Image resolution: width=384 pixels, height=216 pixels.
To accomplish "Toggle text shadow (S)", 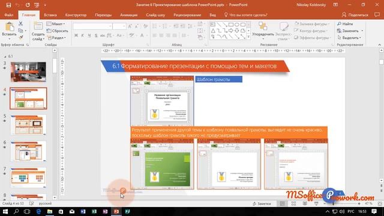I will (x=96, y=35).
